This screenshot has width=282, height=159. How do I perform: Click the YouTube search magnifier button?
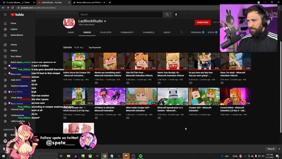click(x=167, y=15)
